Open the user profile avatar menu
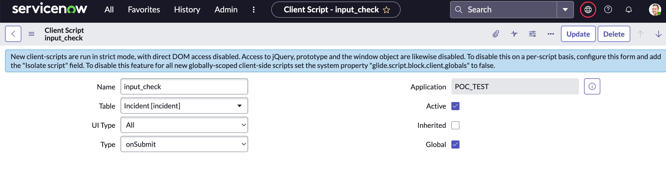The height and width of the screenshot is (170, 666). (655, 10)
